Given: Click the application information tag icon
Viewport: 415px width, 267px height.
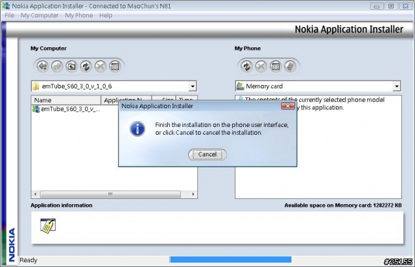Looking at the screenshot, I should point(48,226).
